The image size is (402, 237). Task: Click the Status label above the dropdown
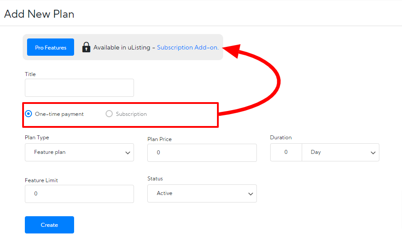tap(155, 179)
